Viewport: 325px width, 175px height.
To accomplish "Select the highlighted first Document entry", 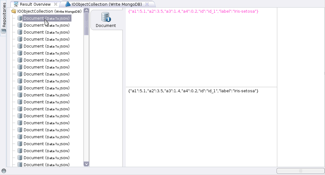I will 46,18.
